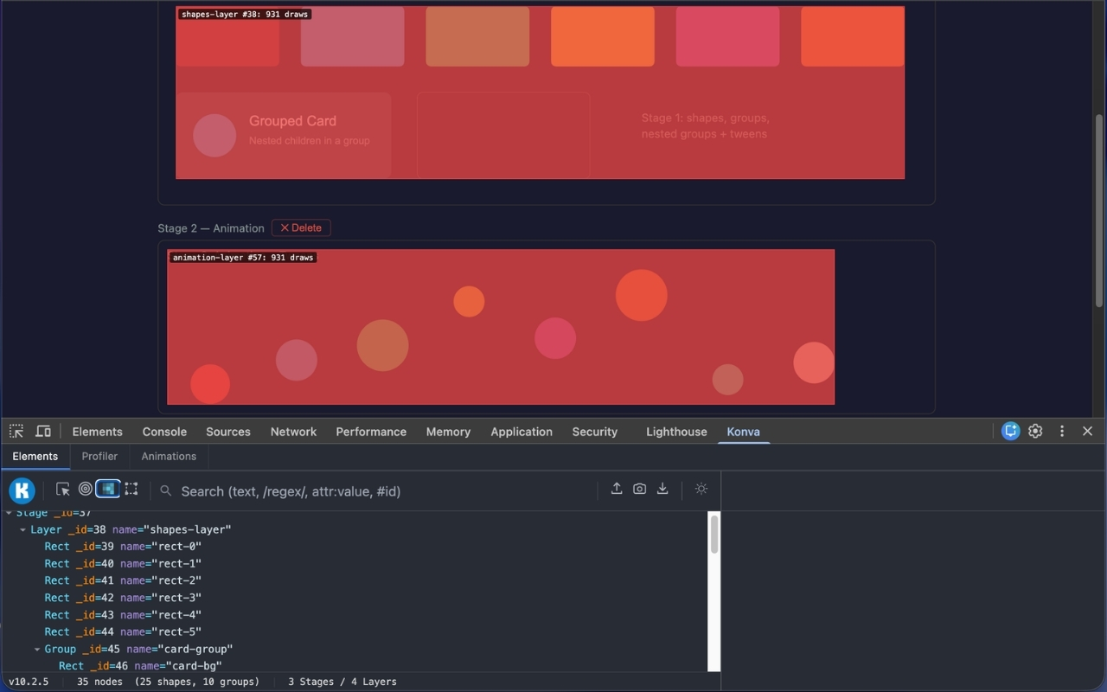The width and height of the screenshot is (1107, 692).
Task: Click the Grouped Card on canvas
Action: (x=284, y=135)
